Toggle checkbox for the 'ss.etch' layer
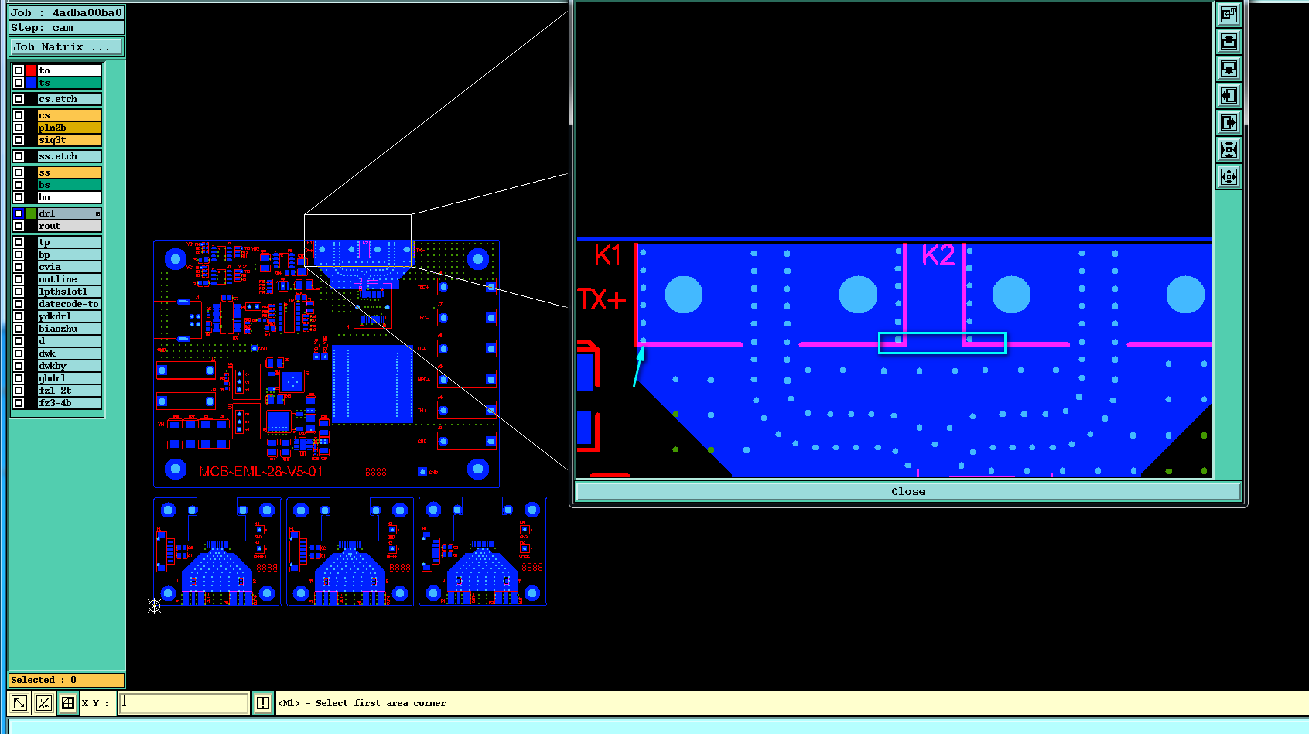This screenshot has height=734, width=1309. point(19,156)
